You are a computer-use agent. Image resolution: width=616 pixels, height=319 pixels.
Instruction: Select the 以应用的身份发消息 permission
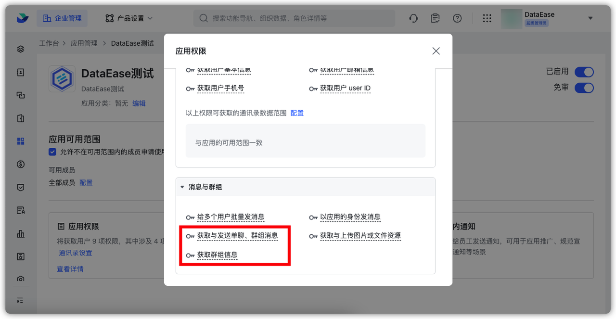(350, 217)
